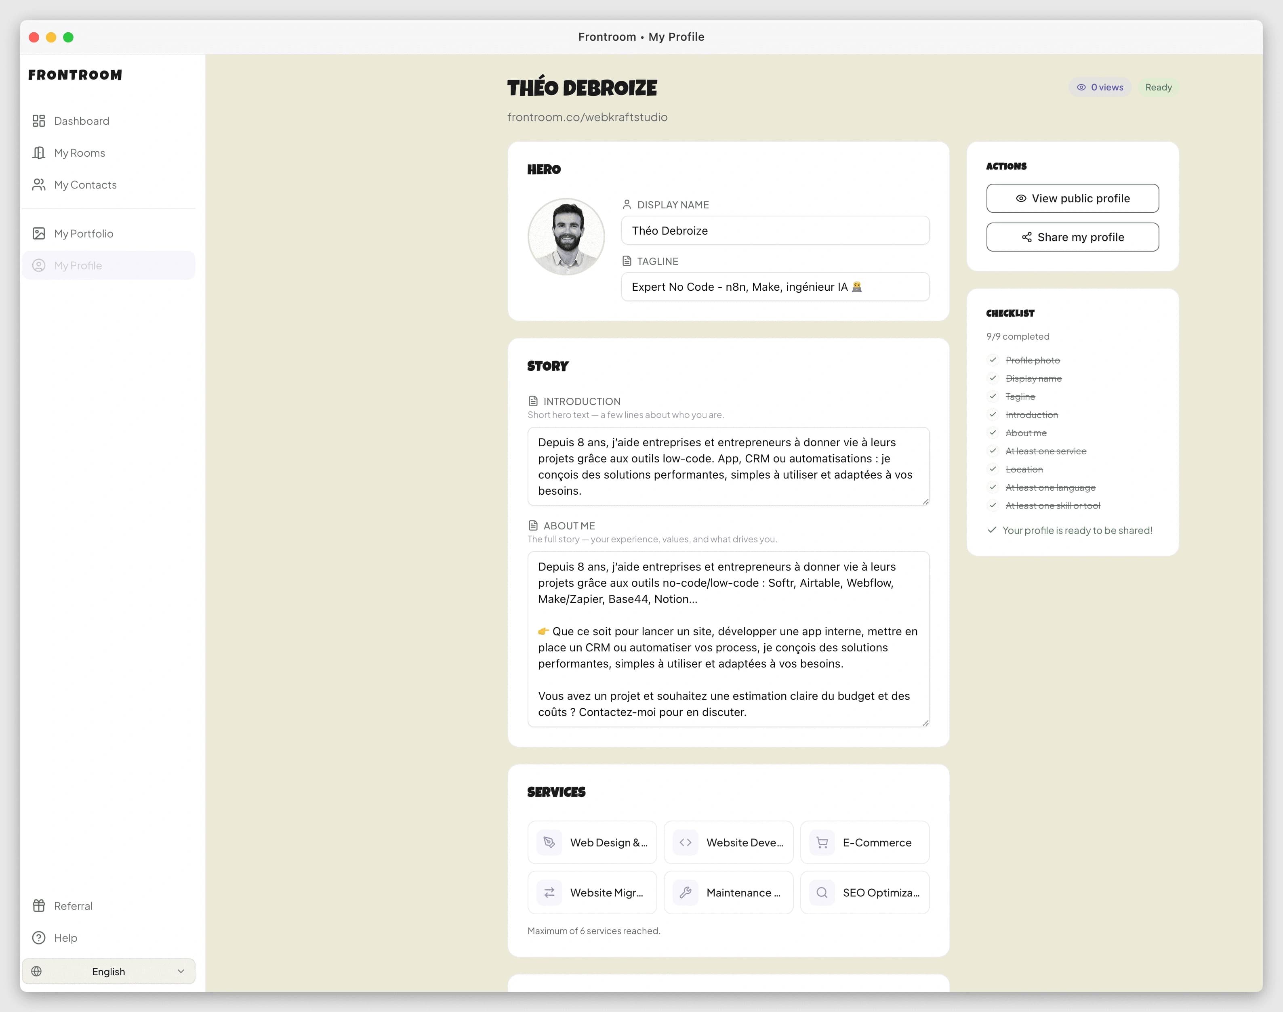Select My Profile in the sidebar
This screenshot has height=1012, width=1283.
(x=108, y=265)
